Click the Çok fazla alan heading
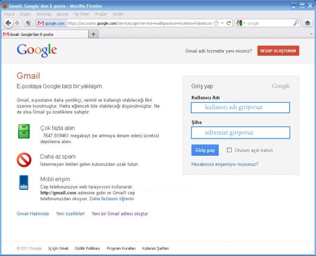This screenshot has width=316, height=256. click(x=58, y=128)
